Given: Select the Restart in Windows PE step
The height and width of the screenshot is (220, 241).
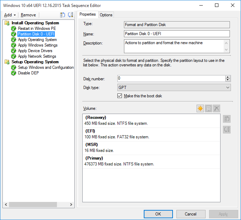Looking at the screenshot, I should click(x=37, y=28).
